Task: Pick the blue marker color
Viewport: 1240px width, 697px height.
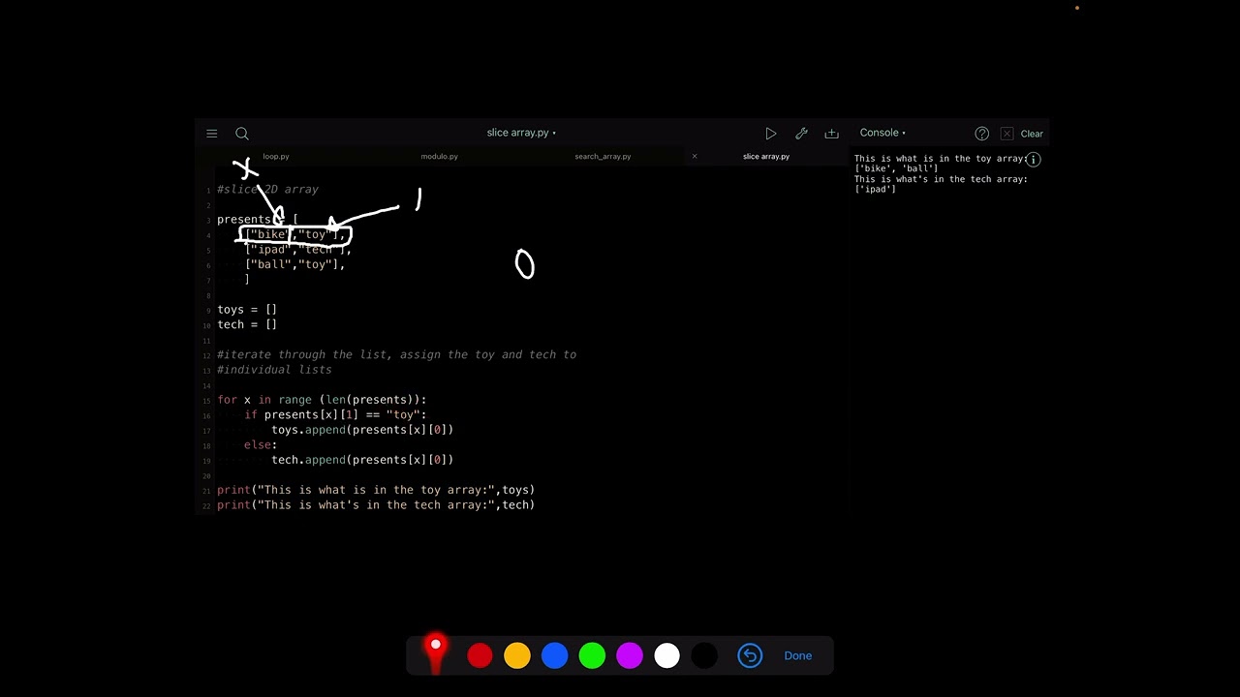Action: tap(554, 655)
